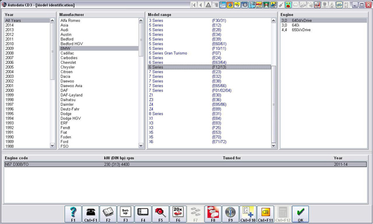Click Manufacturer list scroll down arrow
This screenshot has height=224, width=373.
pyautogui.click(x=141, y=145)
